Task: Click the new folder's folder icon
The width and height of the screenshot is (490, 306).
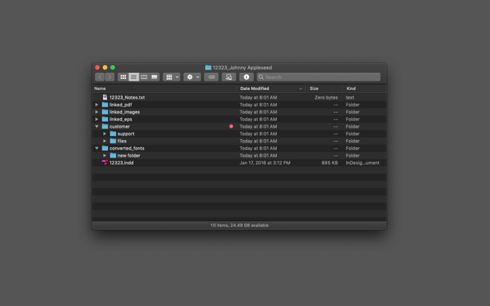Action: click(x=113, y=155)
